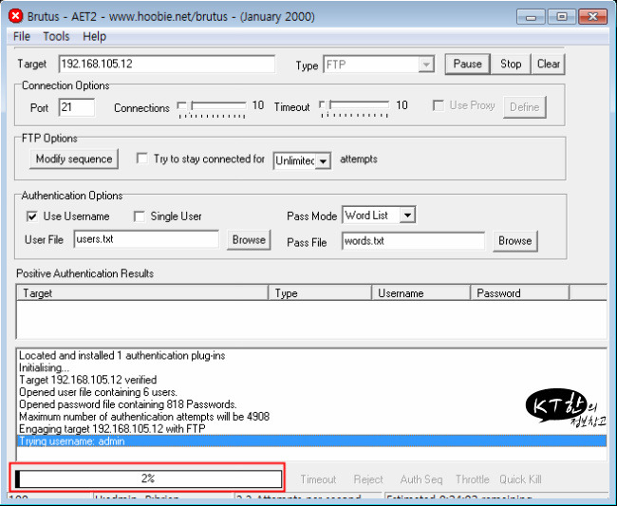Click the Port number field

click(77, 107)
